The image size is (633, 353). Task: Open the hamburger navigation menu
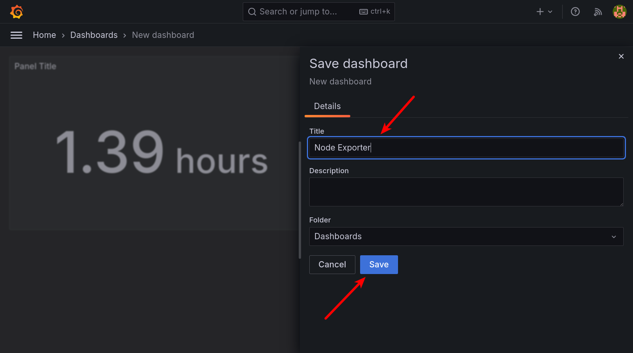tap(16, 35)
